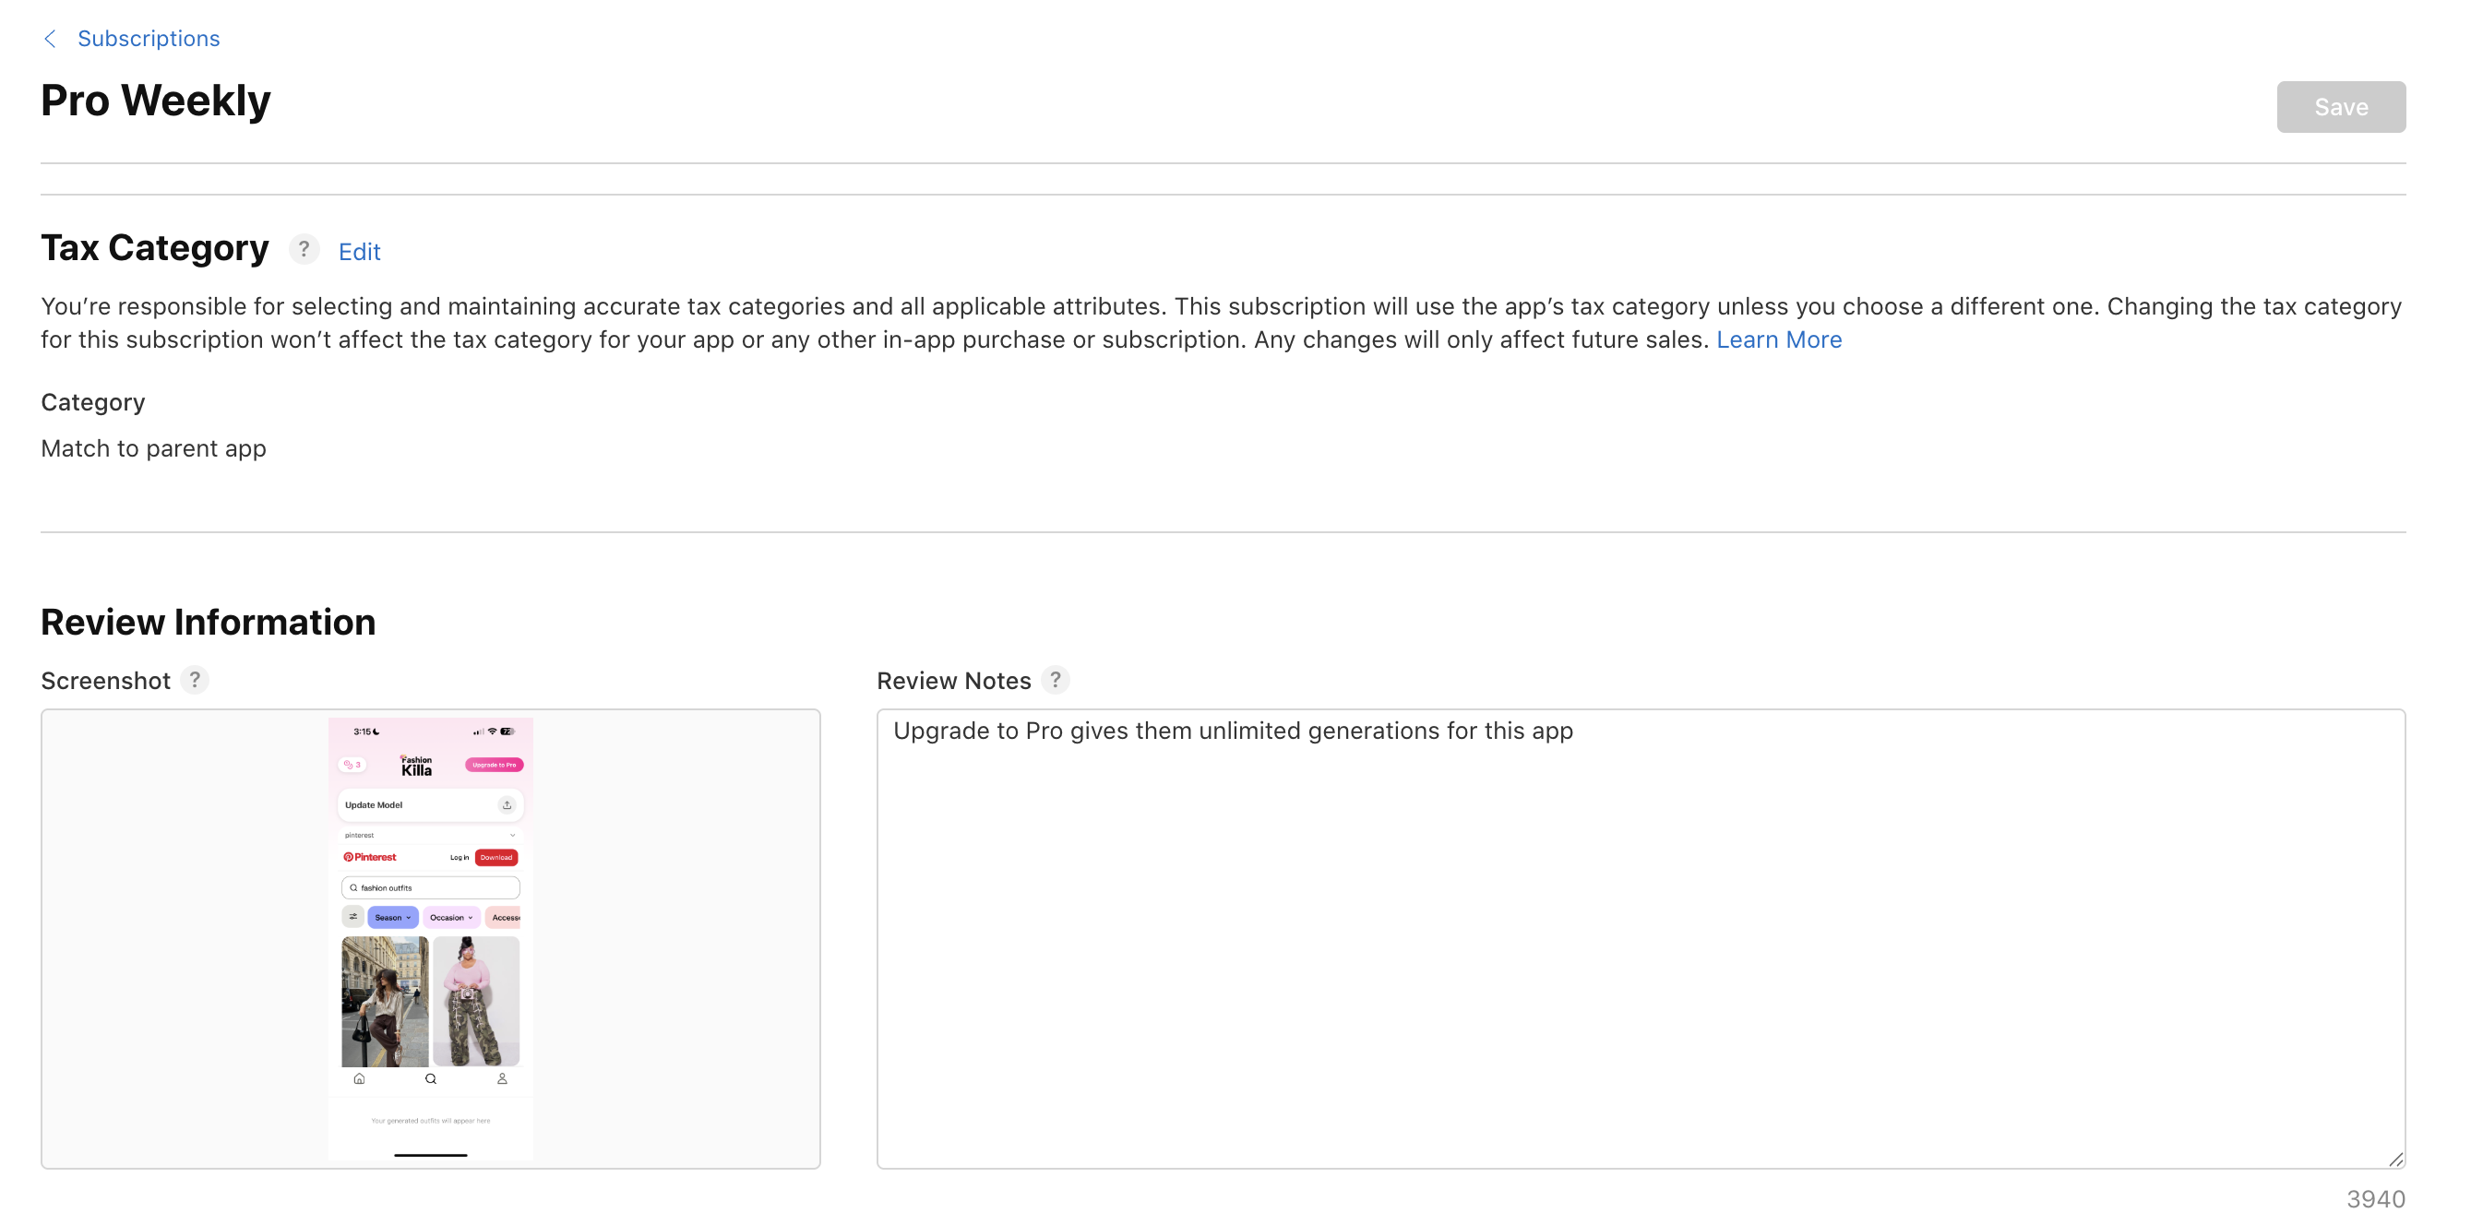Select the camo pants outfit thumbnail

click(478, 1000)
